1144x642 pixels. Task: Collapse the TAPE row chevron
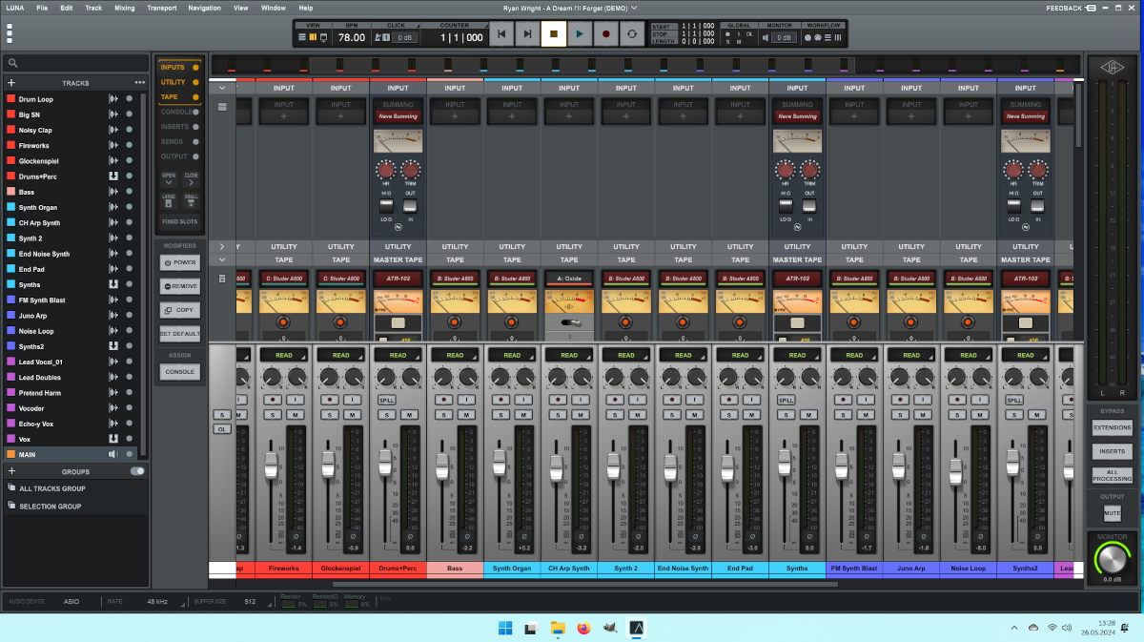[x=222, y=259]
